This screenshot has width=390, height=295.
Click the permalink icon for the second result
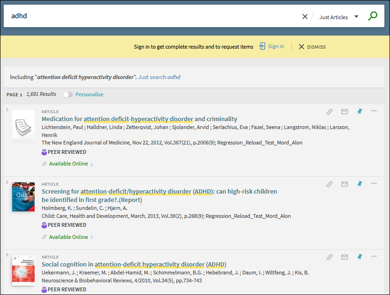pyautogui.click(x=330, y=184)
